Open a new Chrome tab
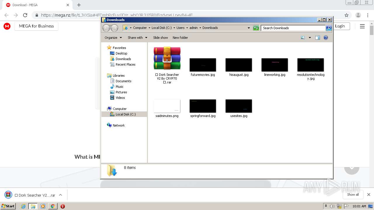 pos(79,5)
